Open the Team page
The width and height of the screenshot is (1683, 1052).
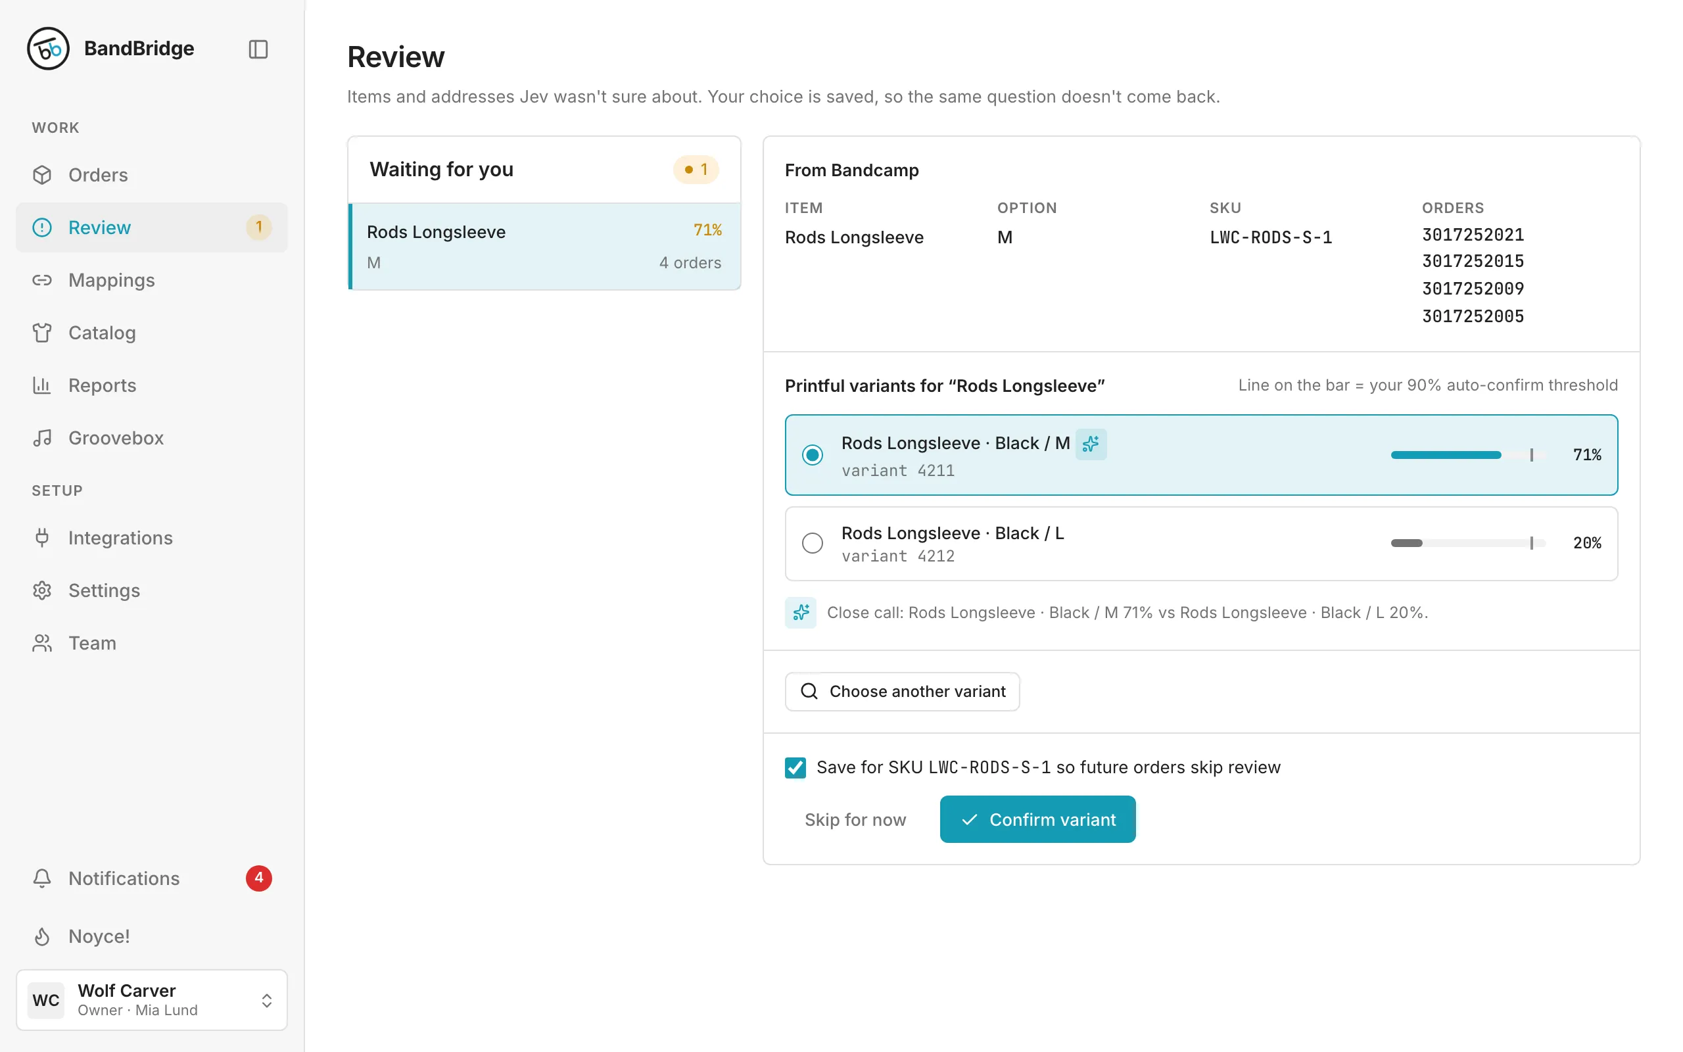[152, 643]
